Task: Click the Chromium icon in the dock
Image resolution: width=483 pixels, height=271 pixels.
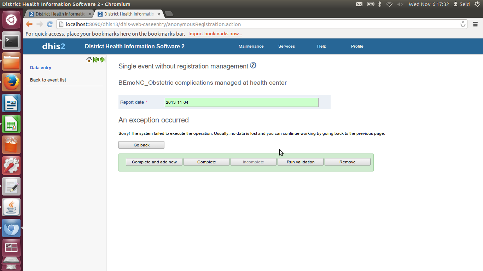Action: pyautogui.click(x=11, y=228)
